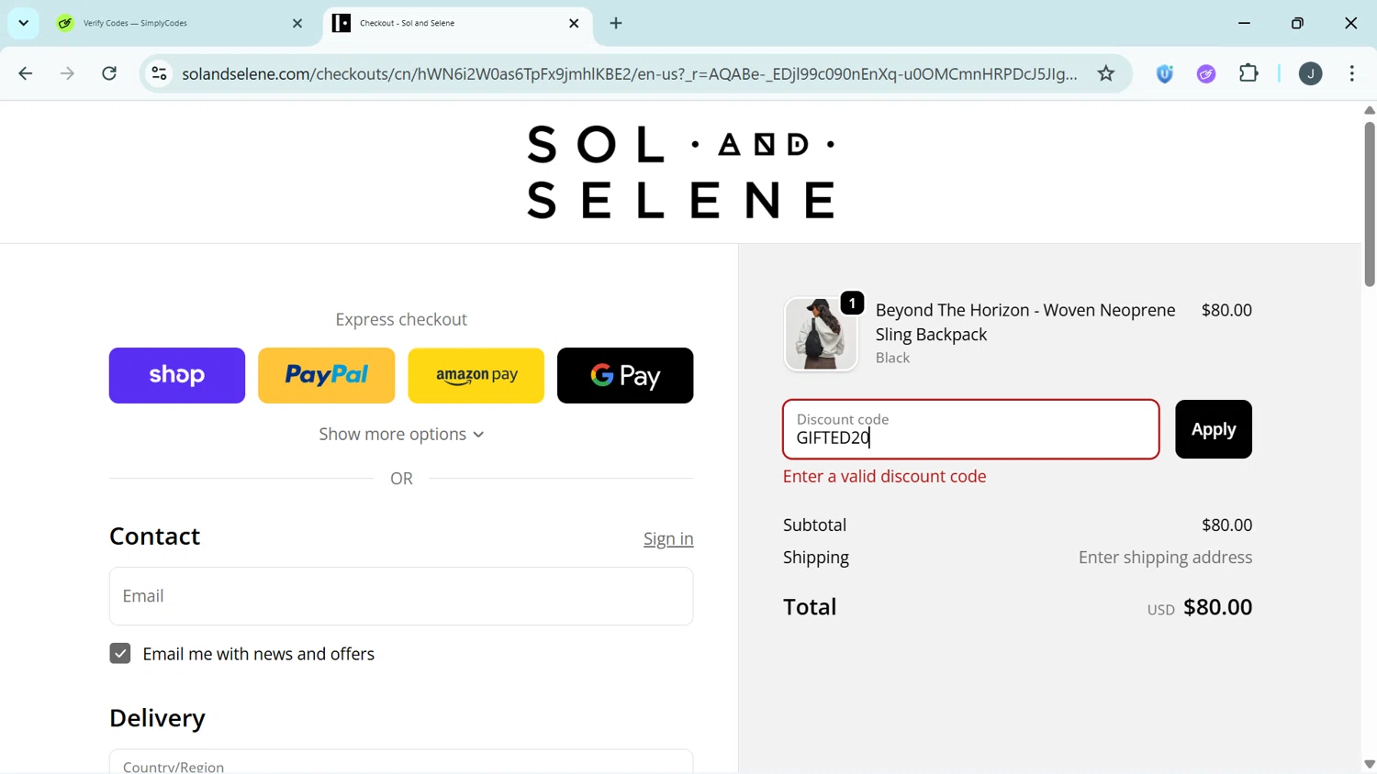Bookmark this page with the star icon
This screenshot has width=1377, height=774.
point(1106,73)
